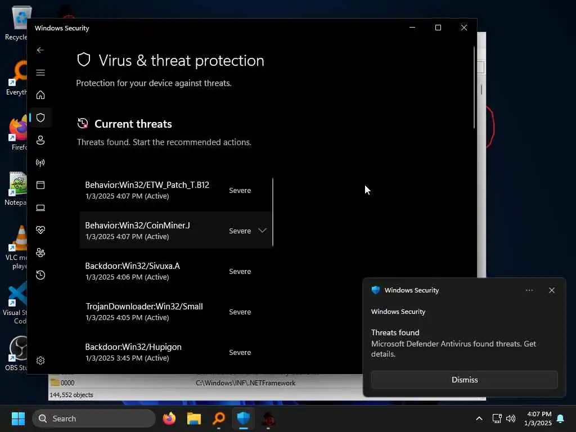Select TrojanDownloader:Win32/Small threat entry
The height and width of the screenshot is (432, 576).
[x=175, y=312]
